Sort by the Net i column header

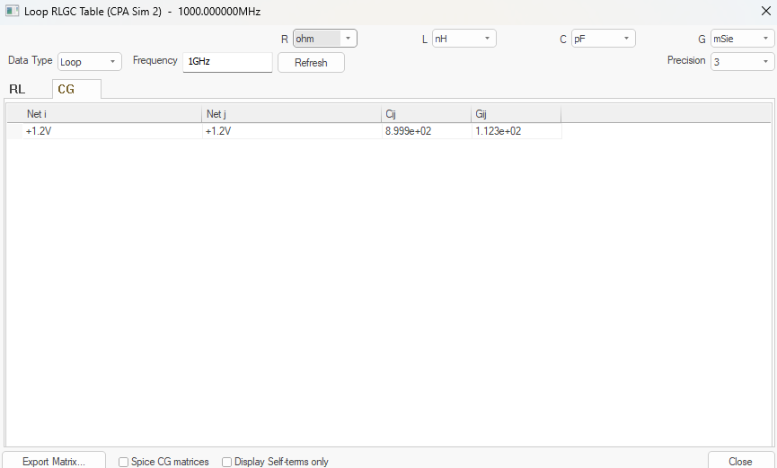pos(111,114)
